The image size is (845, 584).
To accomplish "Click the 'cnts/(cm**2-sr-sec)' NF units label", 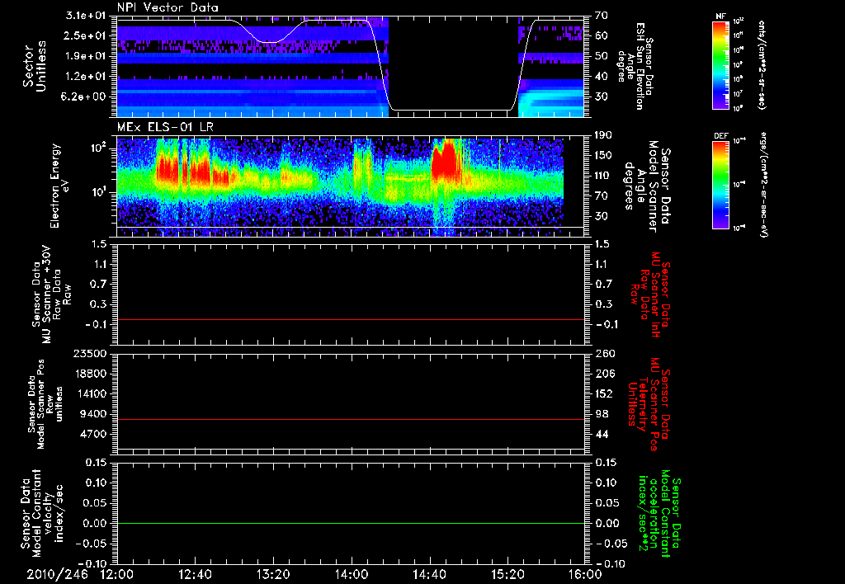I will (762, 65).
